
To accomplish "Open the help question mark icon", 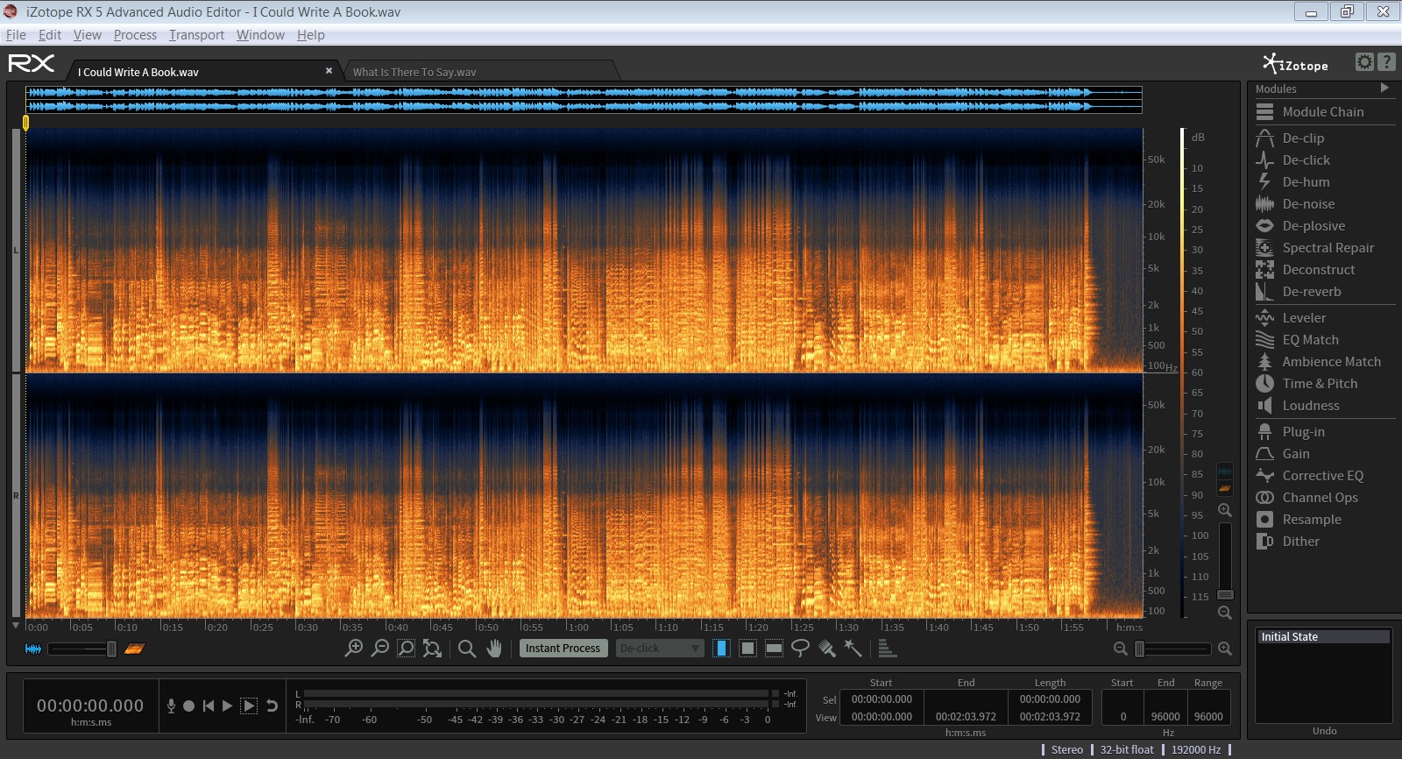I will point(1386,61).
